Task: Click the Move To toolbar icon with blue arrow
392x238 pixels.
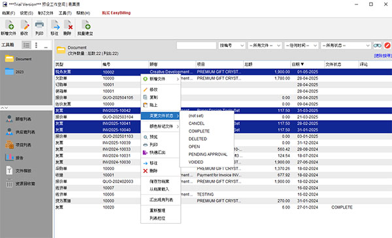Action: coord(55,27)
